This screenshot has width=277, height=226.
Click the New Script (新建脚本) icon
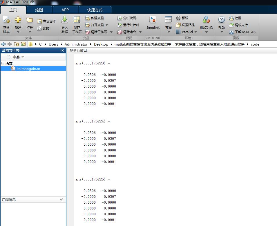coord(6,19)
